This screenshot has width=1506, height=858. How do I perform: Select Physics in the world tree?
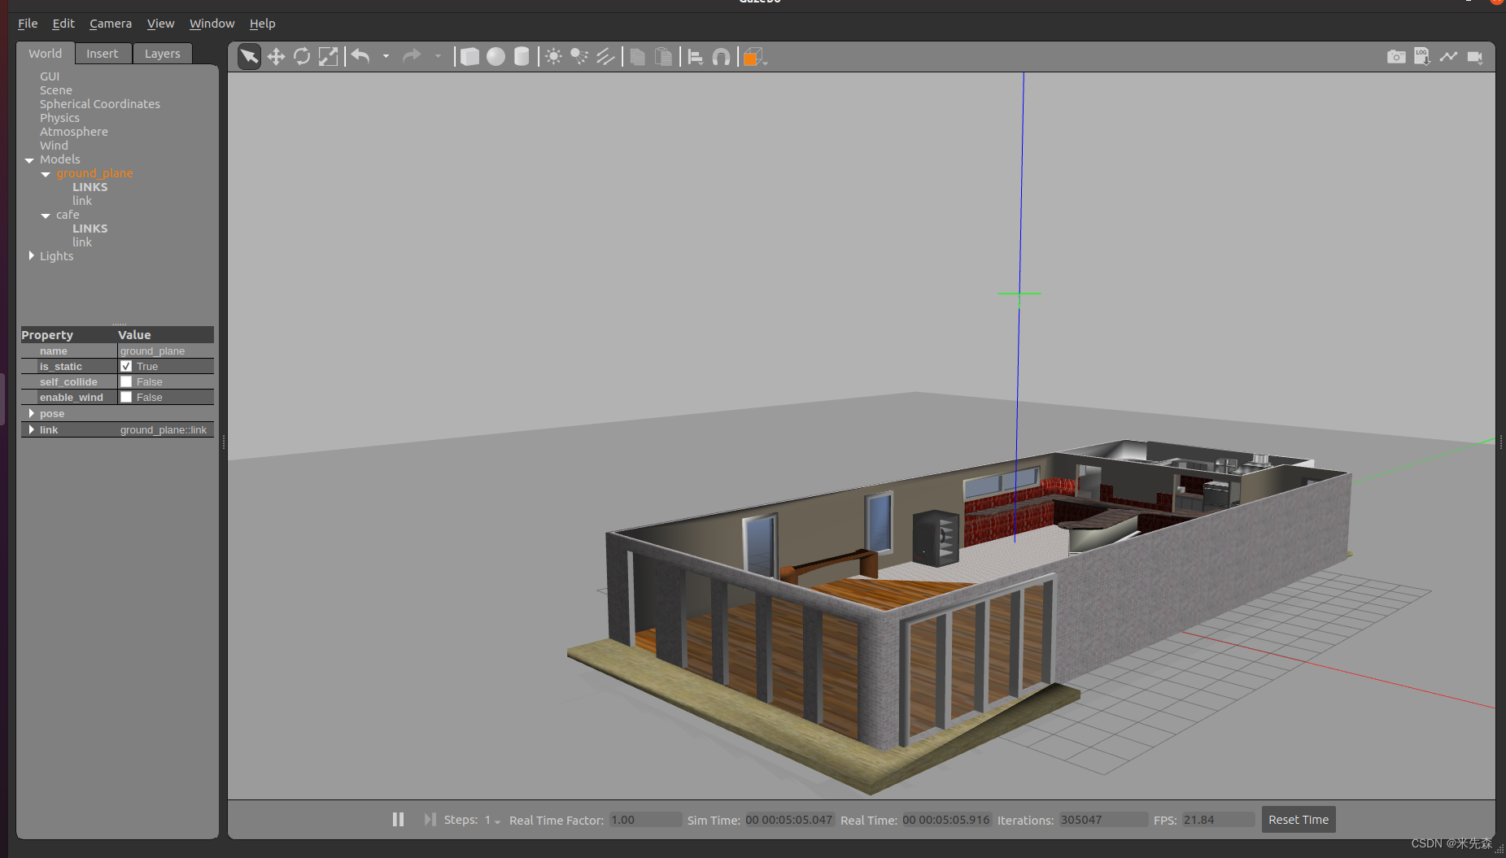pos(59,118)
